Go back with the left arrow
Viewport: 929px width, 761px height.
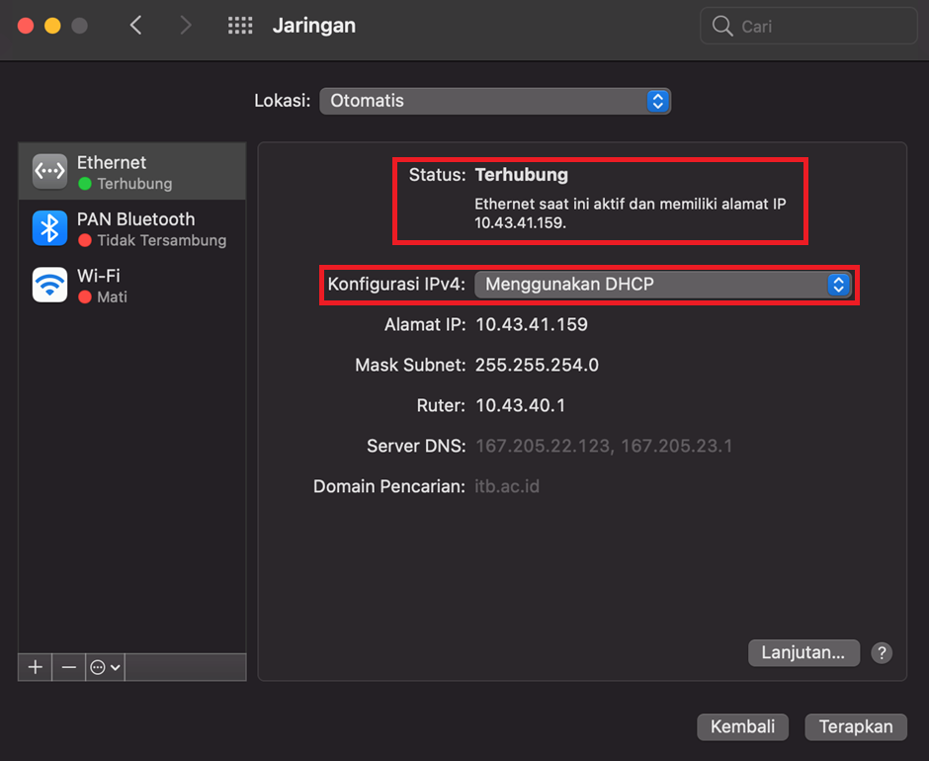(136, 26)
